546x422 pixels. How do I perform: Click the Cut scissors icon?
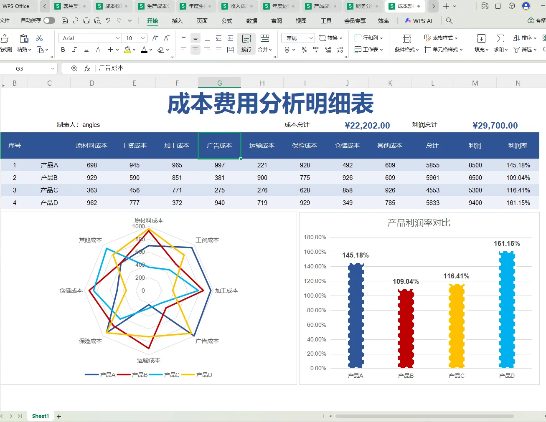pyautogui.click(x=40, y=38)
